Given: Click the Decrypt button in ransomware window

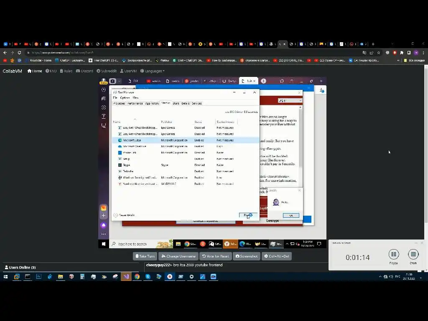Looking at the screenshot, I should [273, 221].
